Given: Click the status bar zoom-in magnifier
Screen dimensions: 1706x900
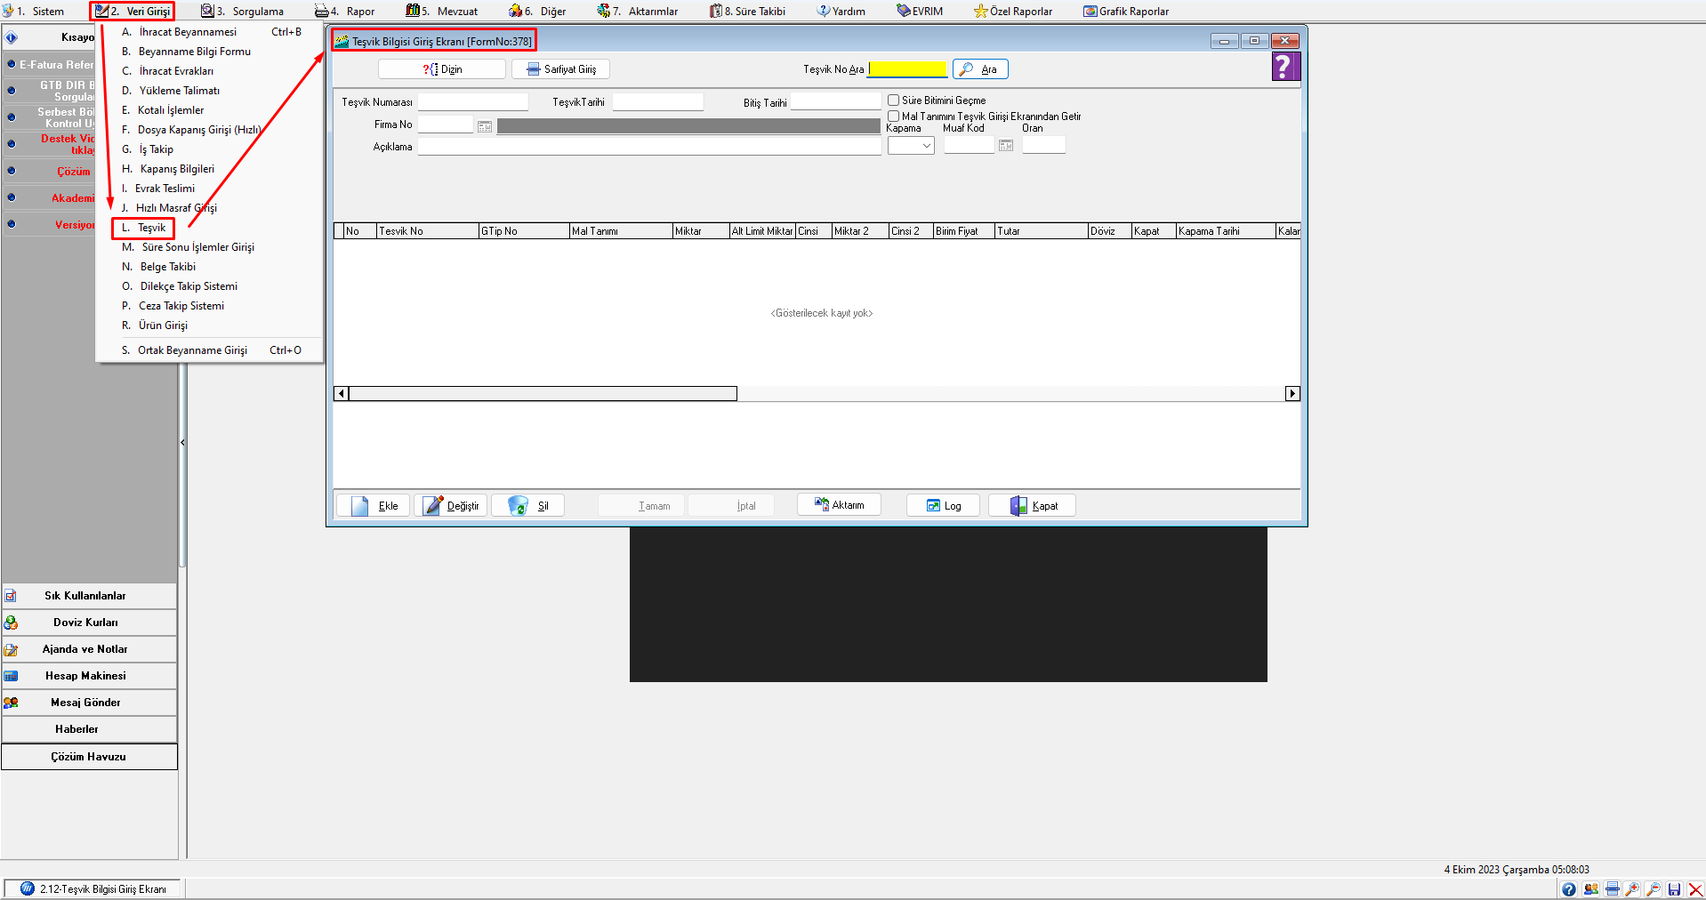Looking at the screenshot, I should [x=1632, y=889].
